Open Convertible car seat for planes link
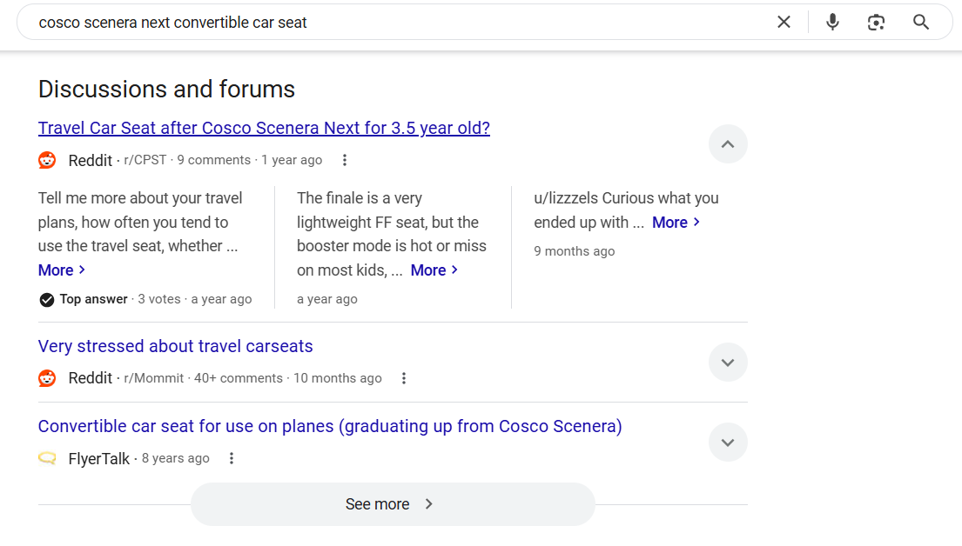Viewport: 962px width, 546px height. (330, 426)
